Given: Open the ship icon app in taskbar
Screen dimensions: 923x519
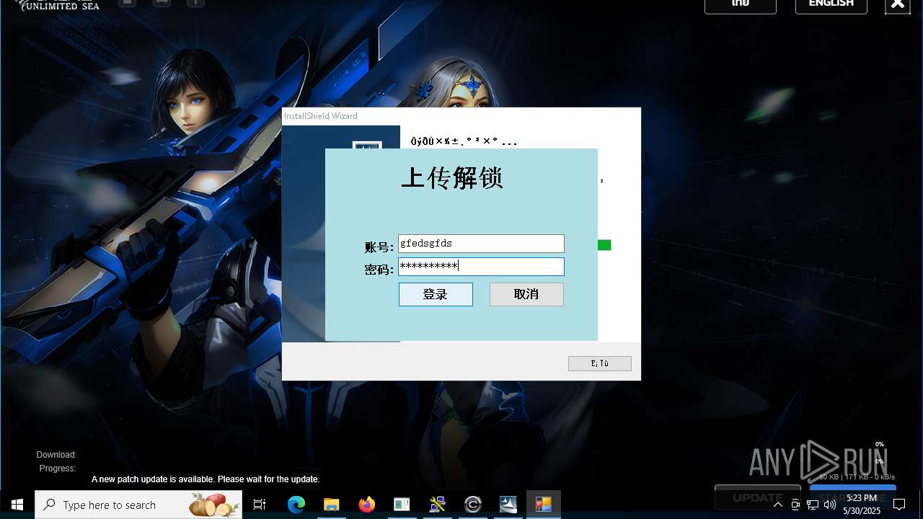Looking at the screenshot, I should point(508,505).
